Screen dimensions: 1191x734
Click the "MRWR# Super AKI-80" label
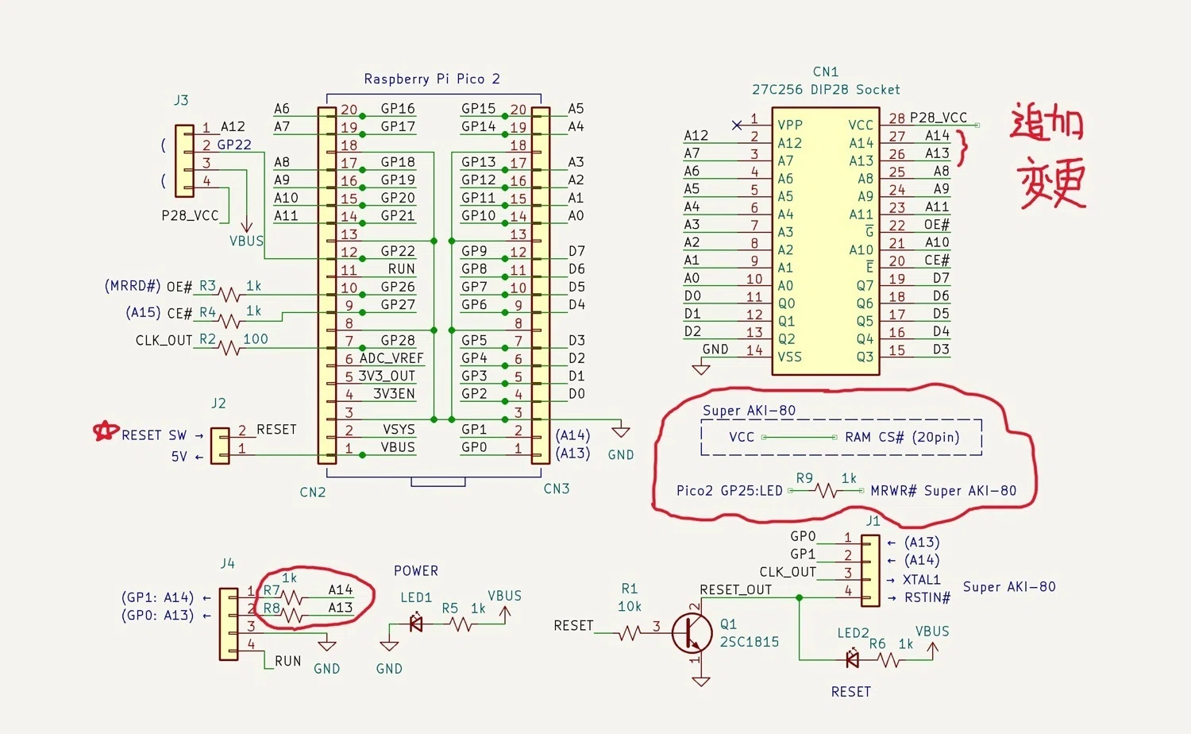click(x=943, y=490)
